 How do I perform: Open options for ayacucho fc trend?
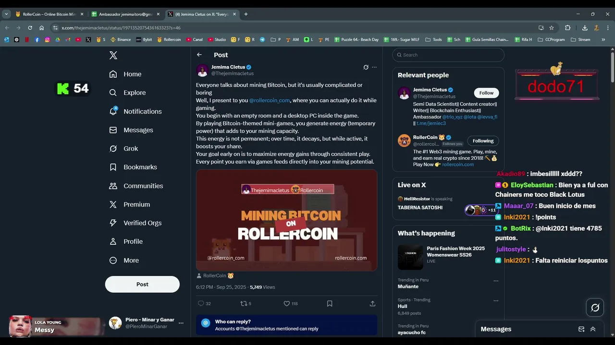click(496, 327)
